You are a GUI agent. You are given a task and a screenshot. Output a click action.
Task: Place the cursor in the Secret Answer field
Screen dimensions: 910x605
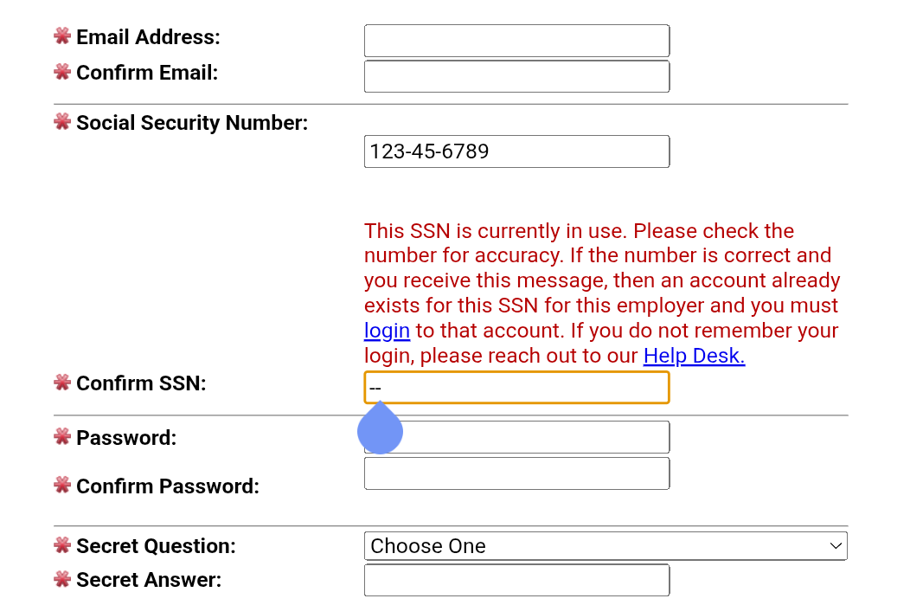(x=516, y=580)
